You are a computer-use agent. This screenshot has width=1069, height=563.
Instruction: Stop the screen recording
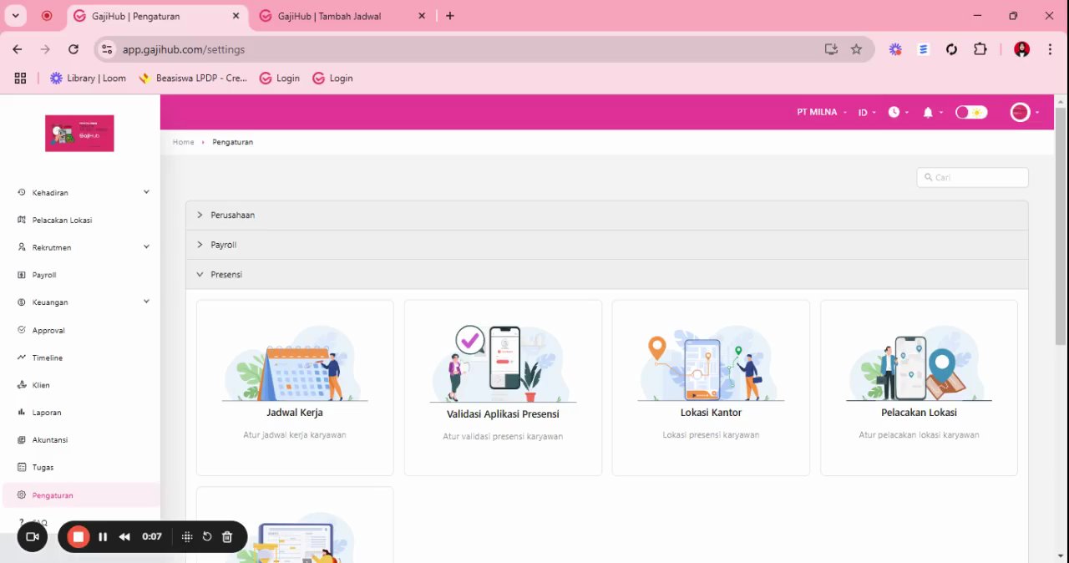tap(79, 537)
